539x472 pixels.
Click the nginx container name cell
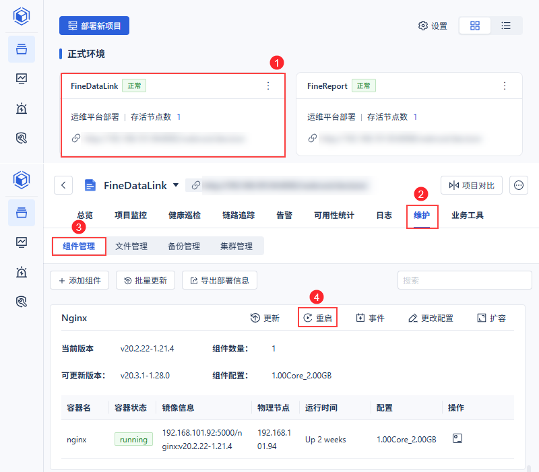77,440
